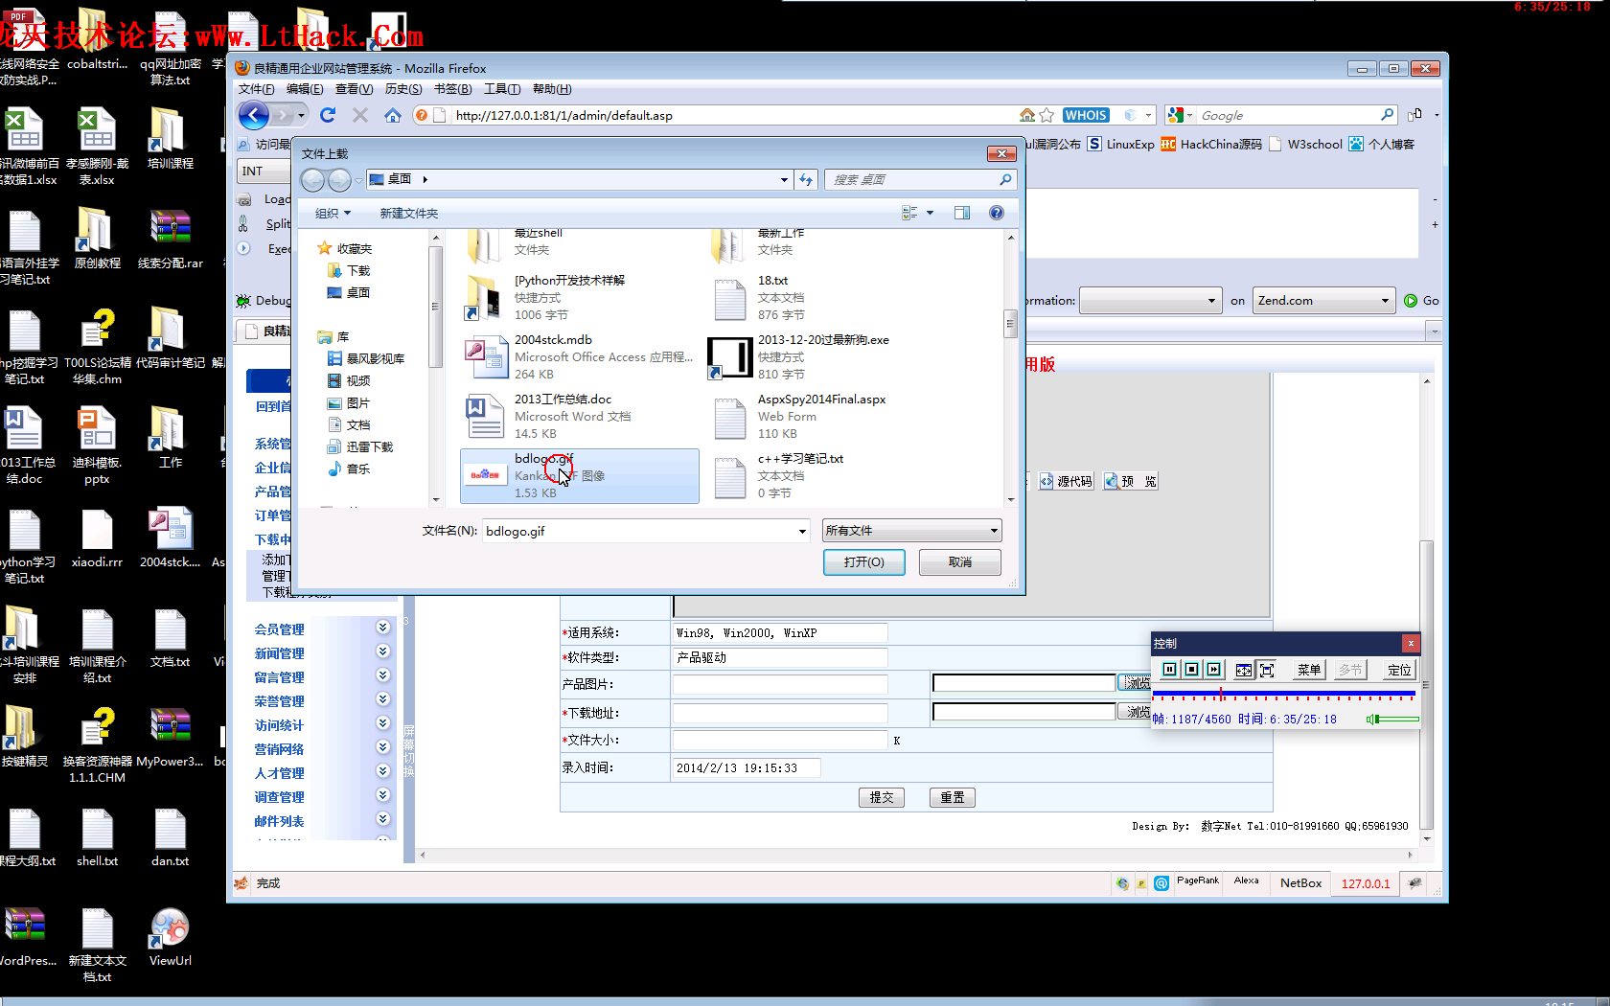
Task: Click the search magnifier in dialog search box
Action: pyautogui.click(x=1005, y=179)
